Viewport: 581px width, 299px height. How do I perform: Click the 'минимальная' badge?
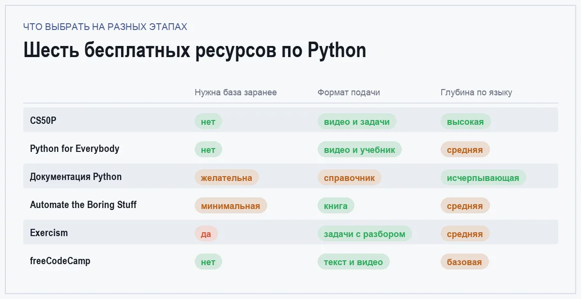pos(230,206)
